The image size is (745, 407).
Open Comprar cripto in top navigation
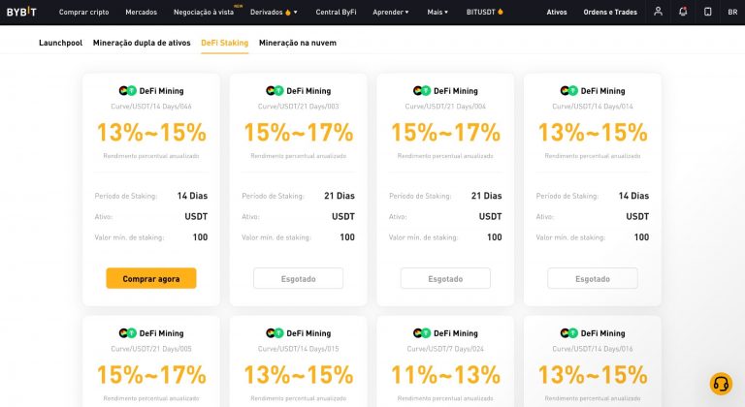[x=83, y=13]
